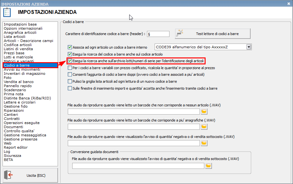Select the 'BETA' settings entry
The height and width of the screenshot is (184, 293).
[x=9, y=160]
